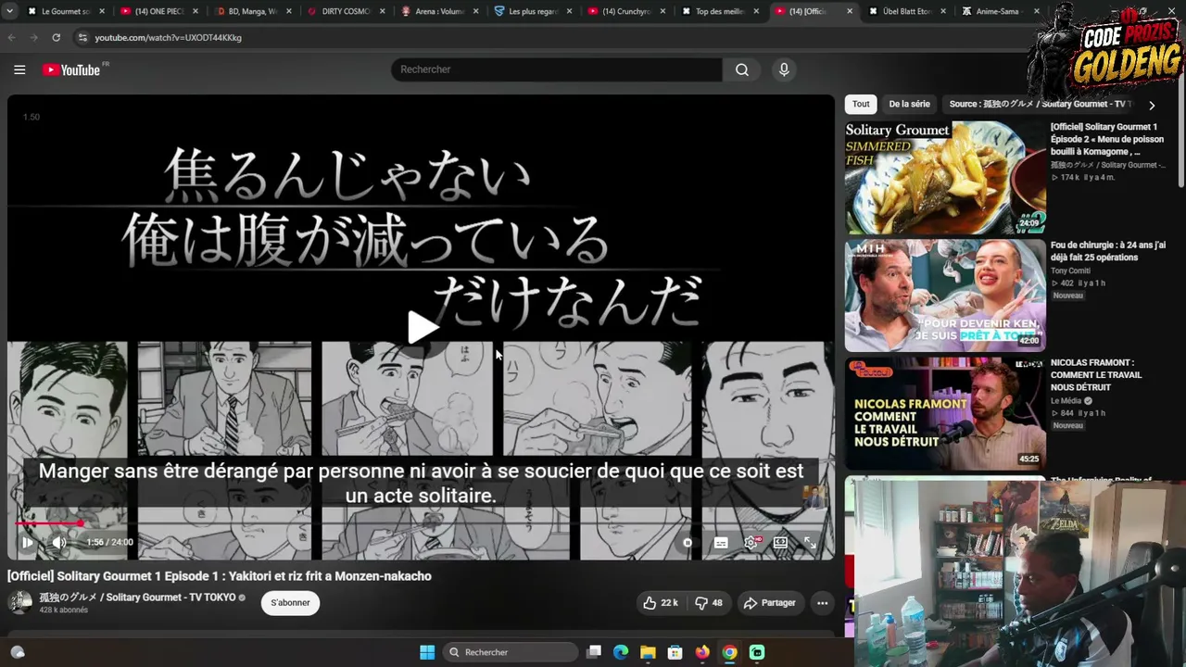Viewport: 1186px width, 667px height.
Task: Open Task View on the taskbar
Action: pyautogui.click(x=594, y=652)
